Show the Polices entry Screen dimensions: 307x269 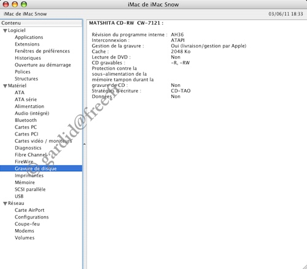coord(23,72)
